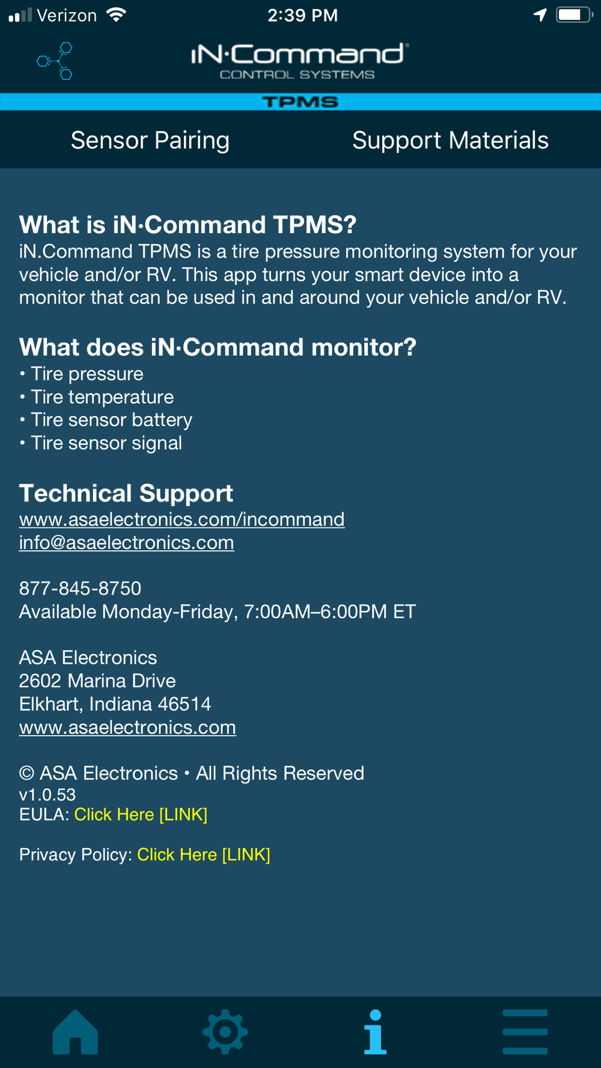Viewport: 601px width, 1068px height.
Task: Tap the battery indicator in status bar
Action: (x=575, y=15)
